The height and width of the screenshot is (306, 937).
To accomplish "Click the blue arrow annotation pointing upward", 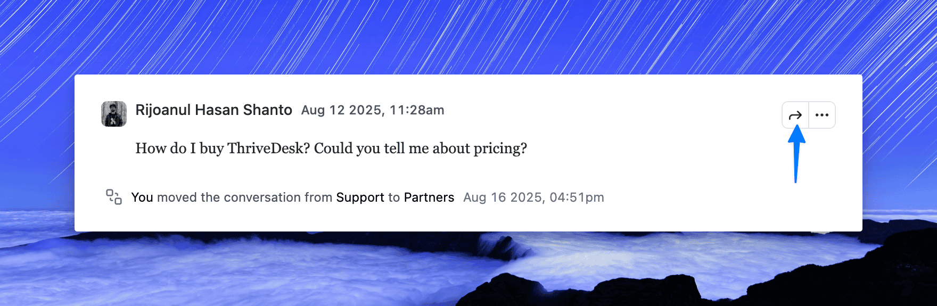I will [796, 154].
